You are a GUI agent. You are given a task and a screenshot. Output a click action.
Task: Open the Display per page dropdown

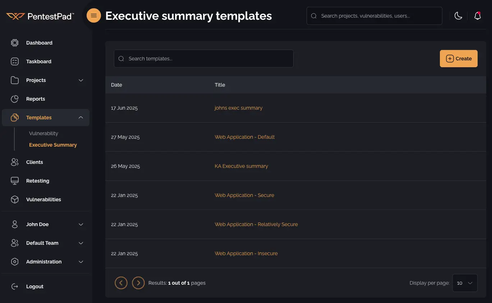click(x=465, y=283)
